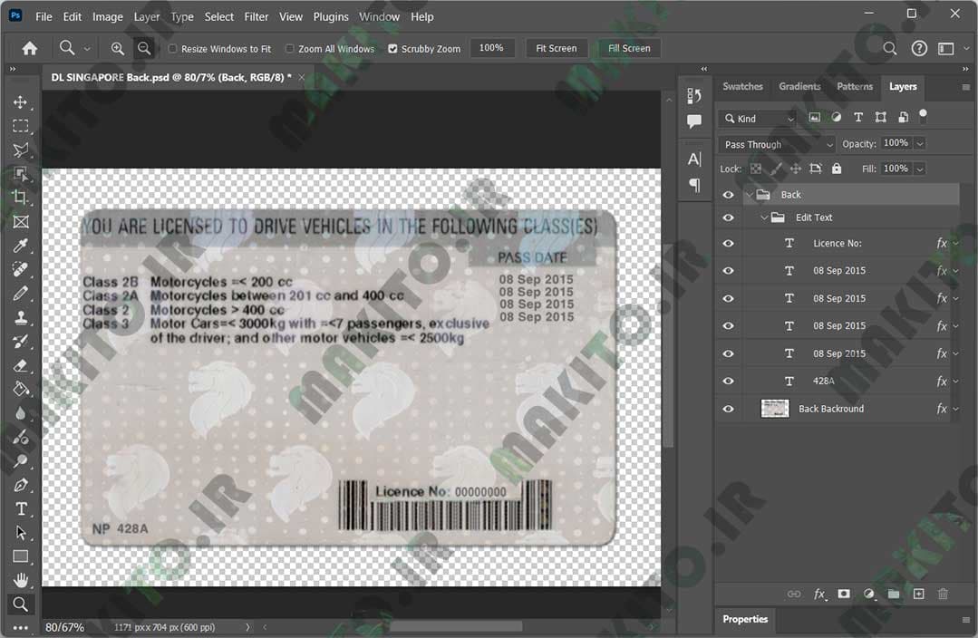978x638 pixels.
Task: Select the Eraser tool
Action: point(21,365)
